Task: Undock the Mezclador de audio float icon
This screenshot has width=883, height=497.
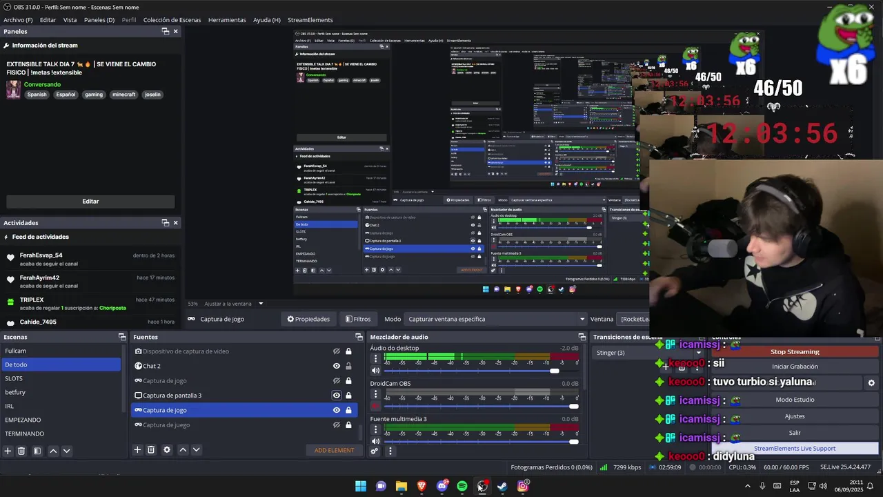Action: click(582, 337)
